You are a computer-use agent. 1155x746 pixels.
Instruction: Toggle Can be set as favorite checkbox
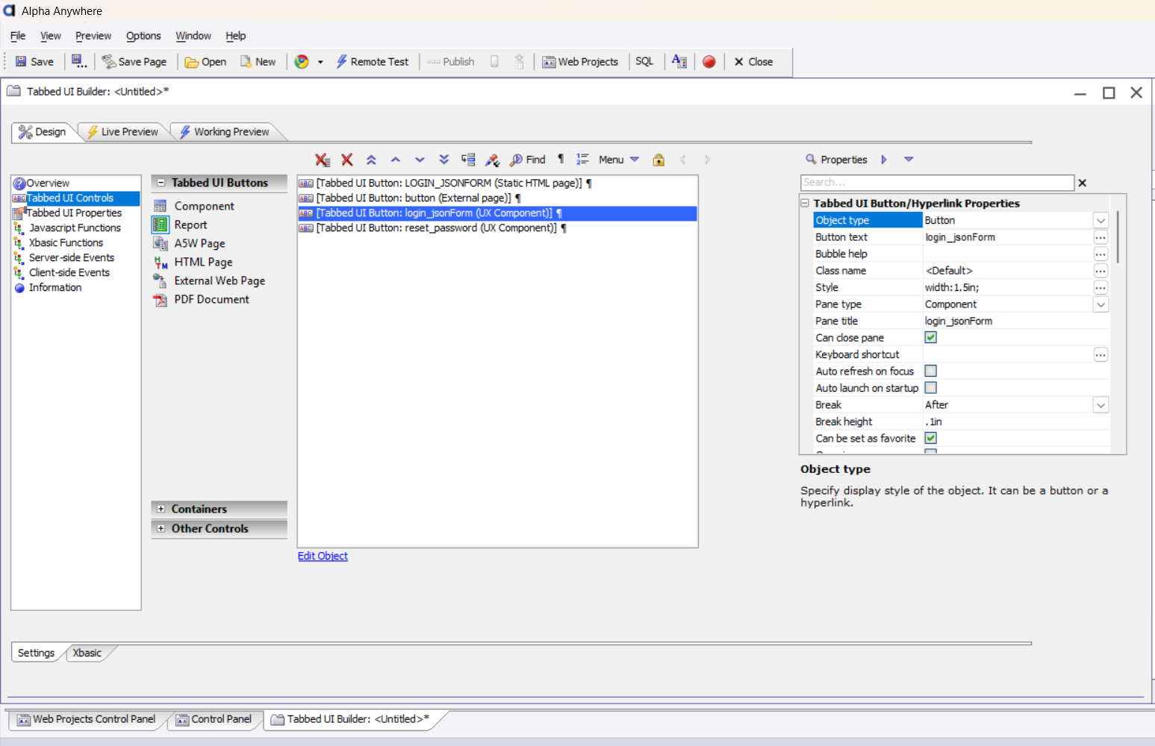pyautogui.click(x=931, y=439)
